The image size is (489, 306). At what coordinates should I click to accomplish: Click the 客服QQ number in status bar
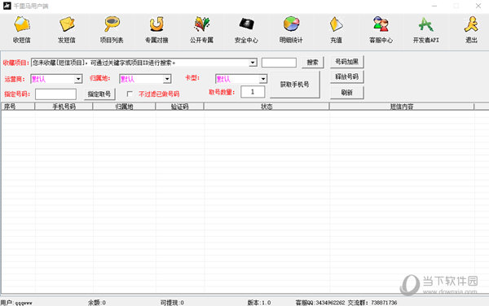pos(320,303)
